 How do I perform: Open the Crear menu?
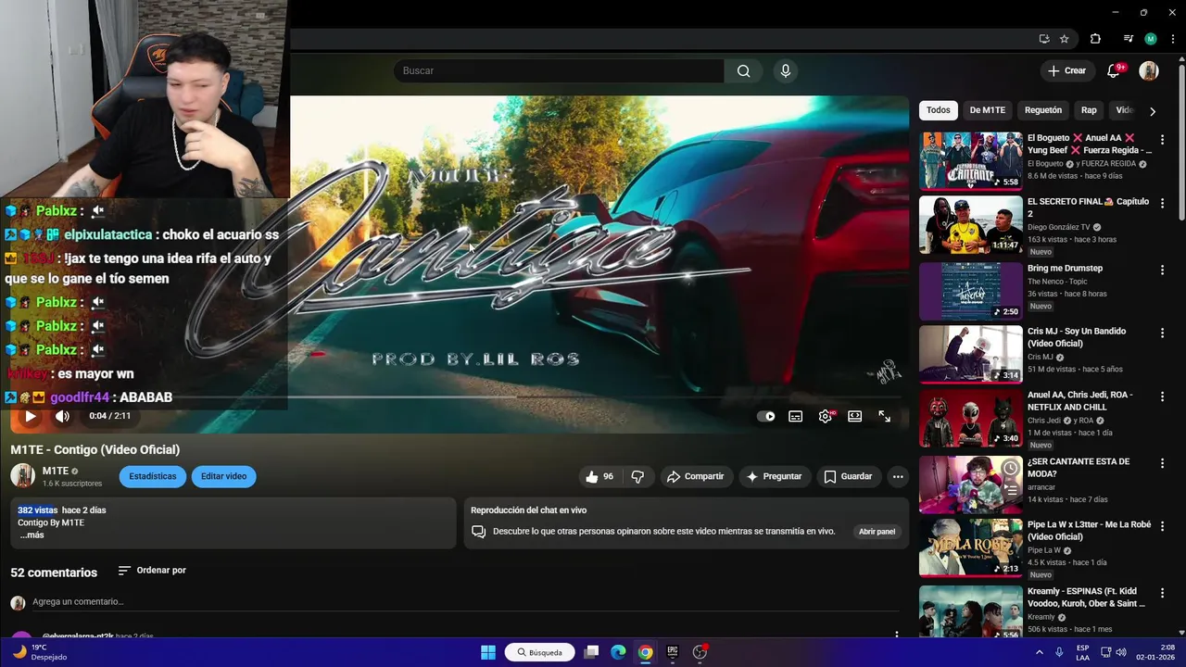[1066, 70]
